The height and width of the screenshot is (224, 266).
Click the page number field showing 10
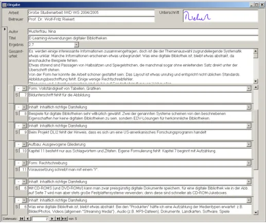tap(23, 151)
